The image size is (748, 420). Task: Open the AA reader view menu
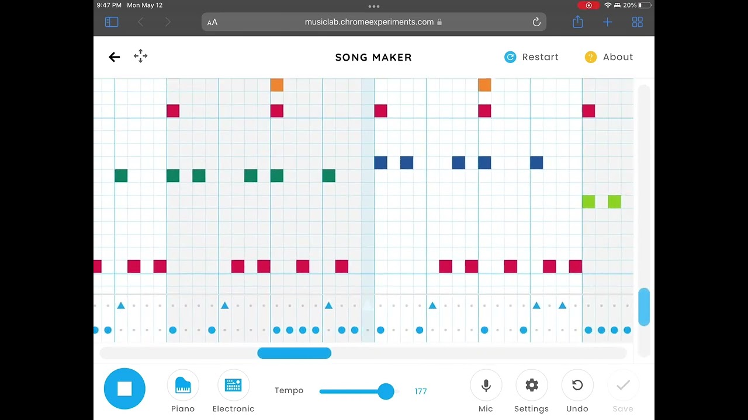point(212,22)
